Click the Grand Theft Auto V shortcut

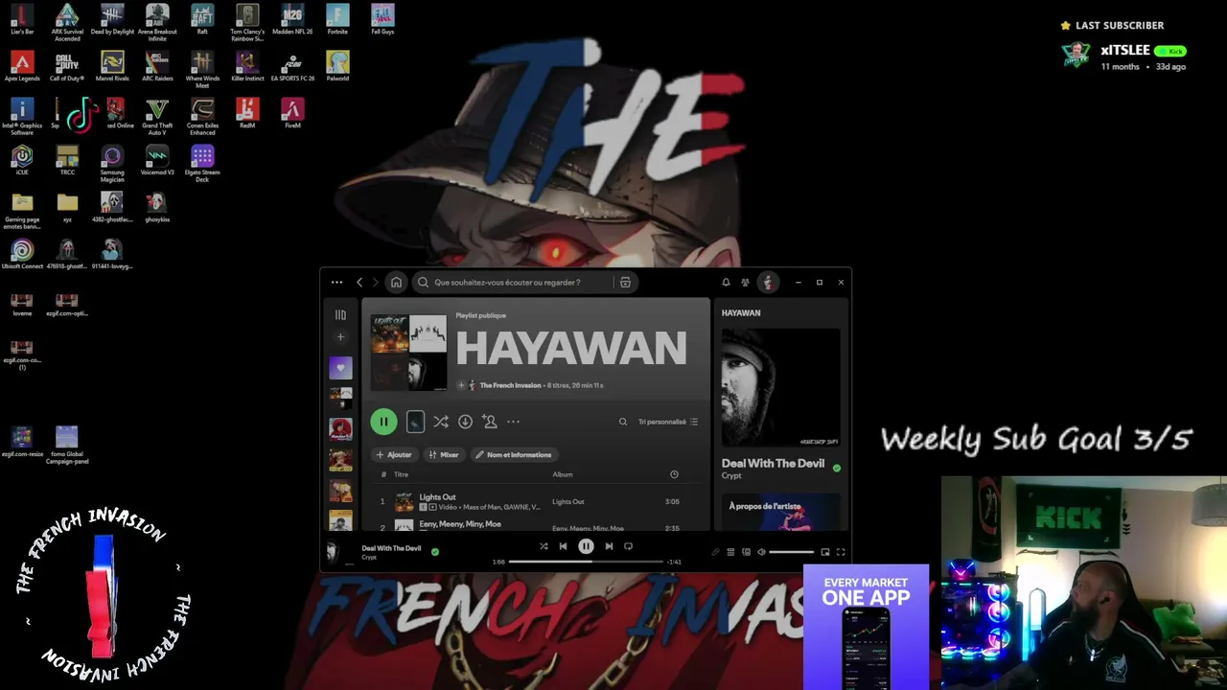pyautogui.click(x=157, y=116)
